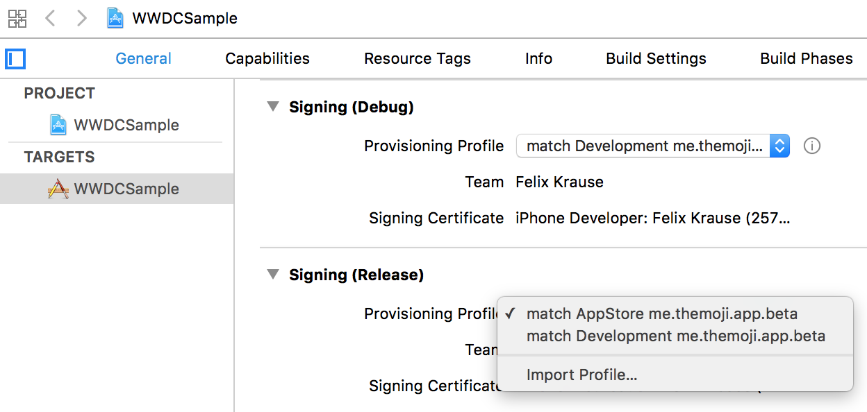Switch to the Capabilities tab
This screenshot has height=412, width=867.
pyautogui.click(x=267, y=59)
